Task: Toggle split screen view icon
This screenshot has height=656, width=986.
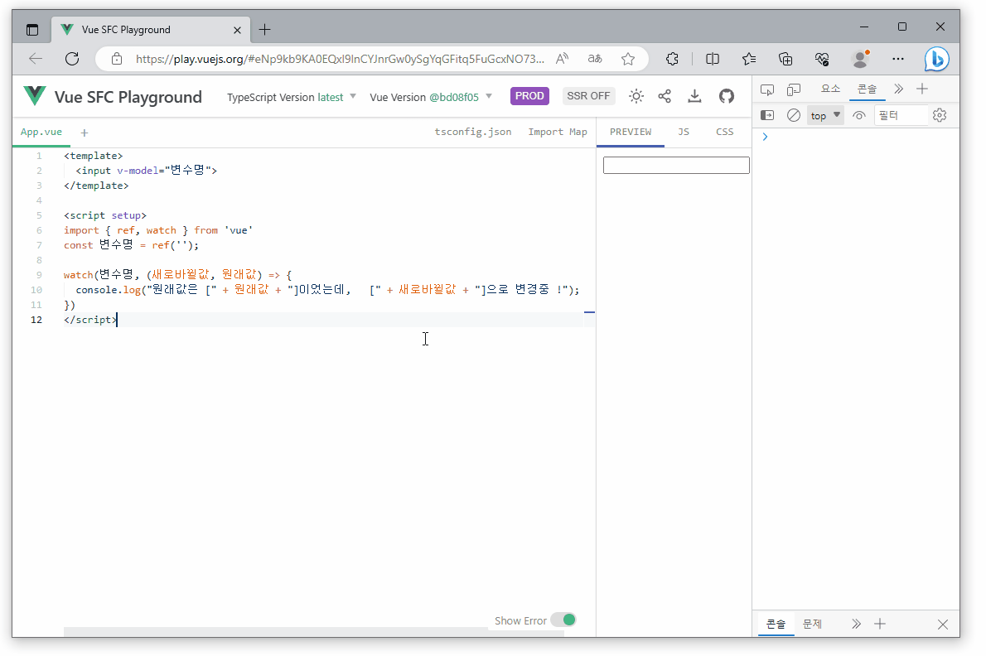Action: (713, 59)
